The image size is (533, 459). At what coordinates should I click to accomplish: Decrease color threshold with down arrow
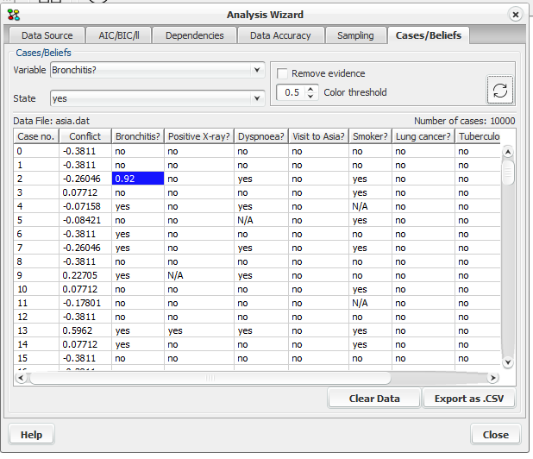pos(310,97)
